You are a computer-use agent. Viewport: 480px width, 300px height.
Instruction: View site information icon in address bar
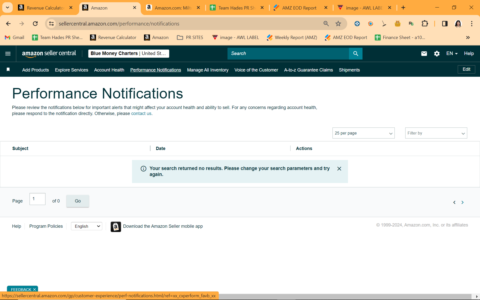click(51, 24)
